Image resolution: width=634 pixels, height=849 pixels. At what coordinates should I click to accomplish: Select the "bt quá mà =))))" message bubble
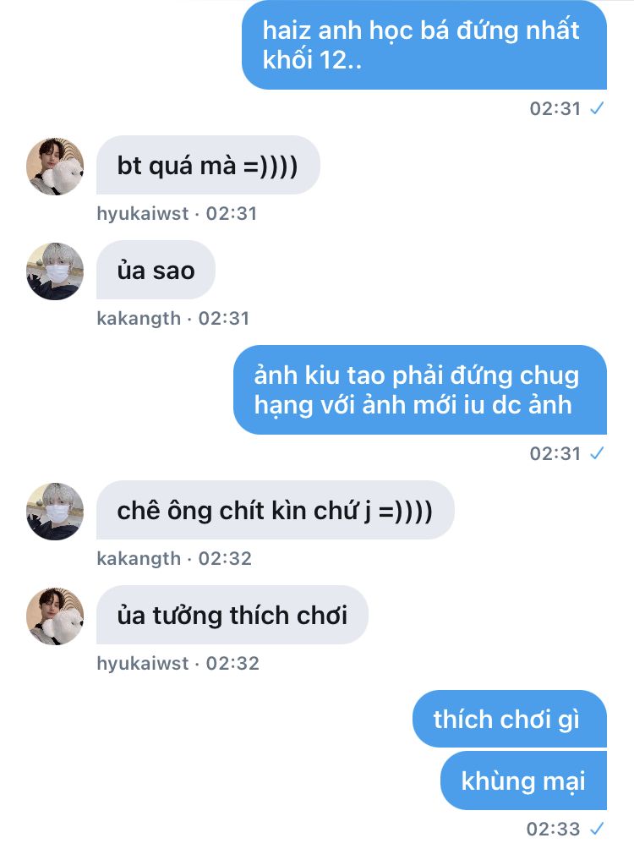[x=208, y=165]
